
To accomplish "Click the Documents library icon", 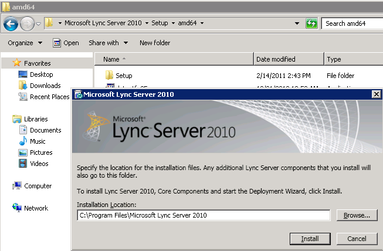I will [23, 130].
